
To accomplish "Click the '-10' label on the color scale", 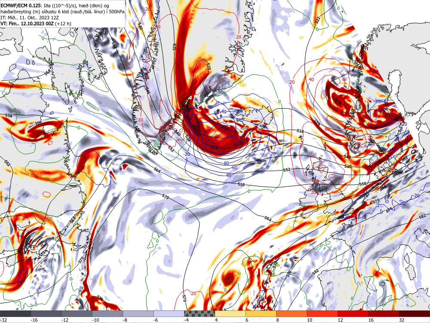I will point(95,320).
